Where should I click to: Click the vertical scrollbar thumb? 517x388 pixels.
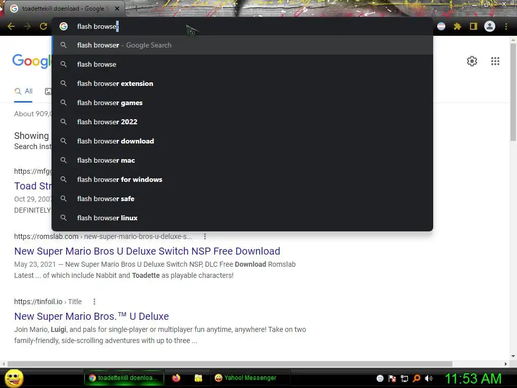513,92
